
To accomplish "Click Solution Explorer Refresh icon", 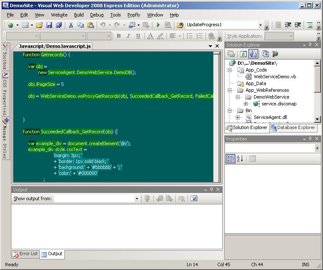I will (243, 54).
